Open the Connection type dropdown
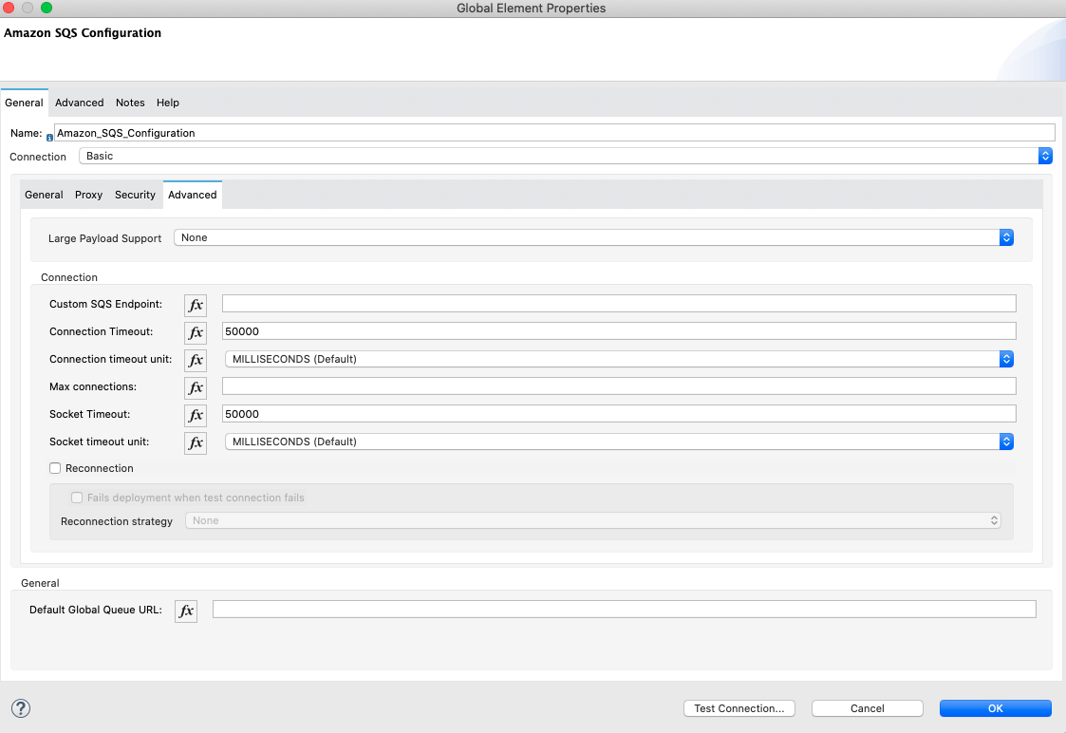Image resolution: width=1066 pixels, height=733 pixels. [565, 157]
